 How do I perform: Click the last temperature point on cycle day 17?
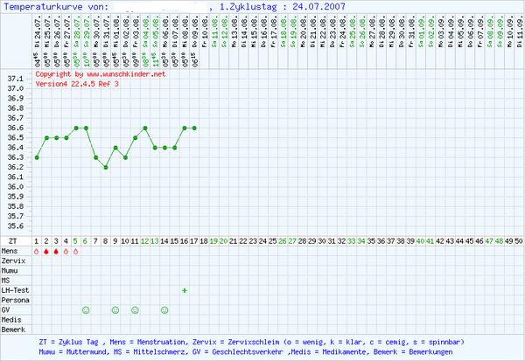coord(194,128)
